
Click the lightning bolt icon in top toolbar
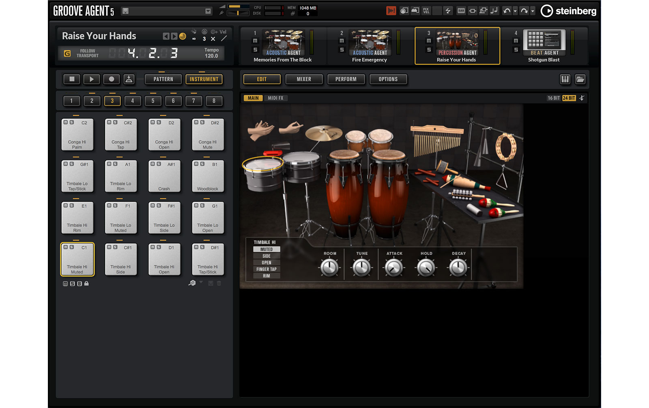448,11
